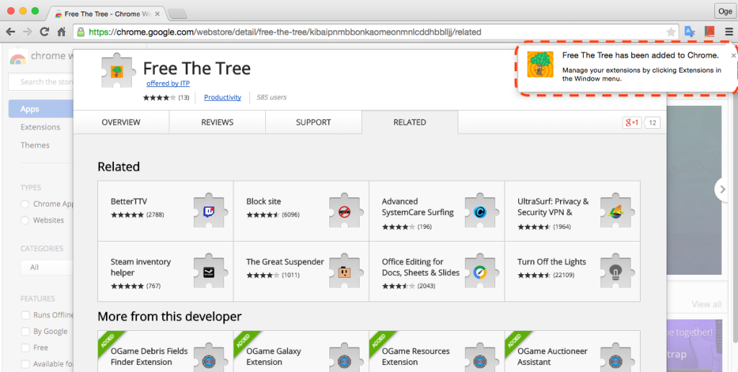Check the By Google checkbox
This screenshot has width=738, height=372.
pos(25,331)
